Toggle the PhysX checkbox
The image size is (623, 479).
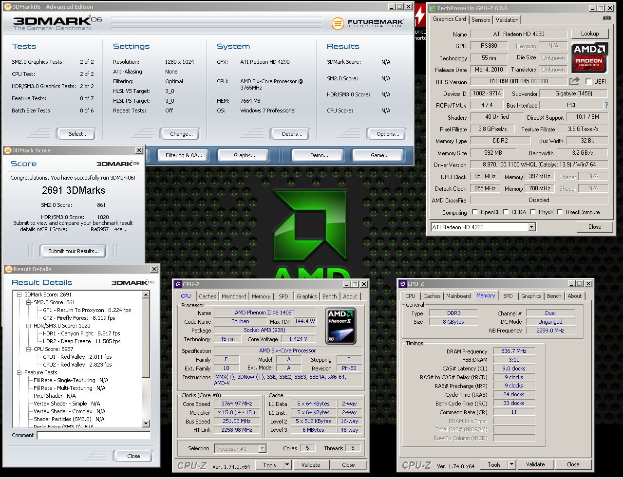click(x=533, y=212)
